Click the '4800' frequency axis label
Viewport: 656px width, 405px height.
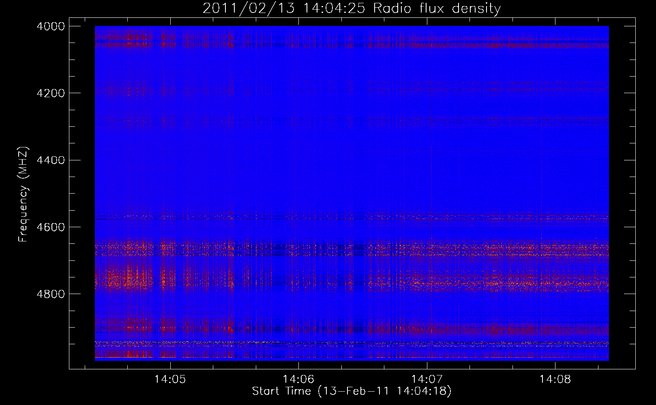coord(51,294)
